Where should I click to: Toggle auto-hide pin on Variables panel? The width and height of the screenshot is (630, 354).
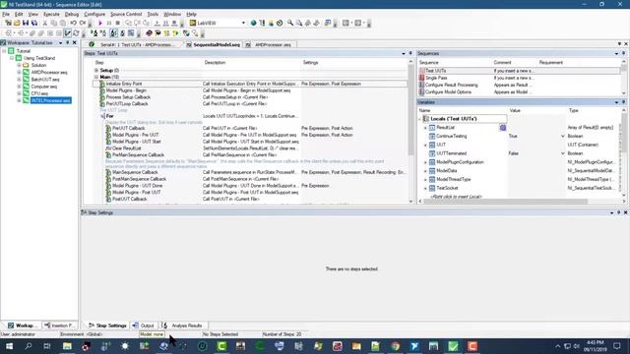623,102
